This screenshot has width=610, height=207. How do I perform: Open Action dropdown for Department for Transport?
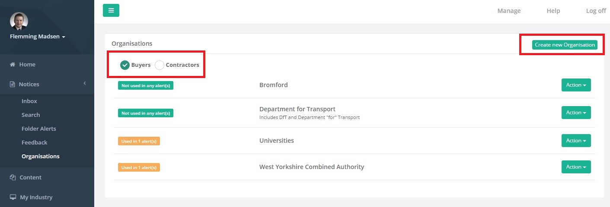[576, 113]
